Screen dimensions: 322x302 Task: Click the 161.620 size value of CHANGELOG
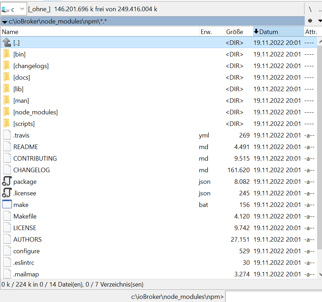pyautogui.click(x=239, y=170)
